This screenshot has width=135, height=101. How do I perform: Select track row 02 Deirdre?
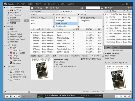tap(66, 35)
